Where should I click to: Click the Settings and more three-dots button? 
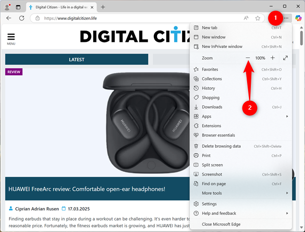[x=286, y=18]
